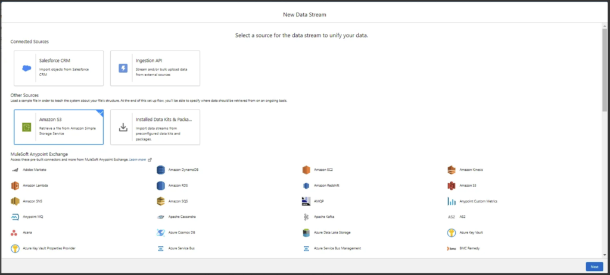Open the Amazon Lambda connector icon
The height and width of the screenshot is (275, 610).
coord(15,186)
